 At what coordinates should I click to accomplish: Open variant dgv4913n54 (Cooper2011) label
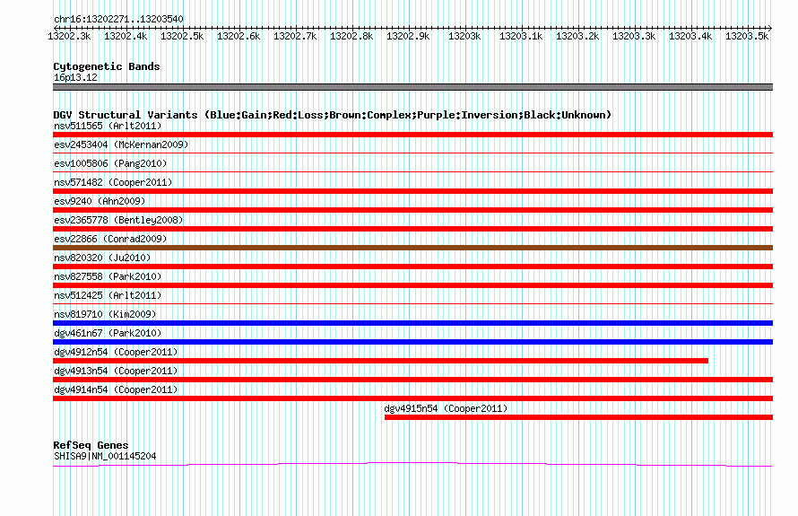[x=116, y=371]
